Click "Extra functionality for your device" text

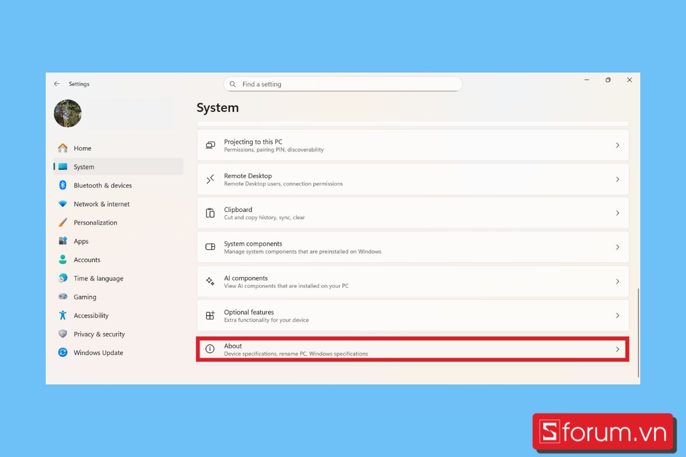click(266, 320)
